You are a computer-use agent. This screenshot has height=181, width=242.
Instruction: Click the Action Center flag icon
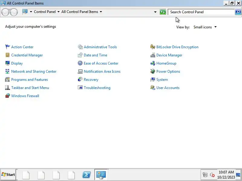(x=7, y=47)
